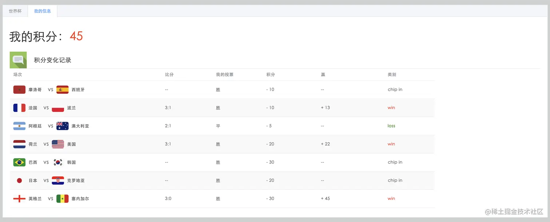Click the Poland flag icon

(58, 108)
